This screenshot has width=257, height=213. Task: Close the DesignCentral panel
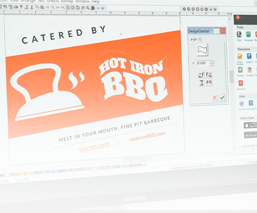(223, 31)
